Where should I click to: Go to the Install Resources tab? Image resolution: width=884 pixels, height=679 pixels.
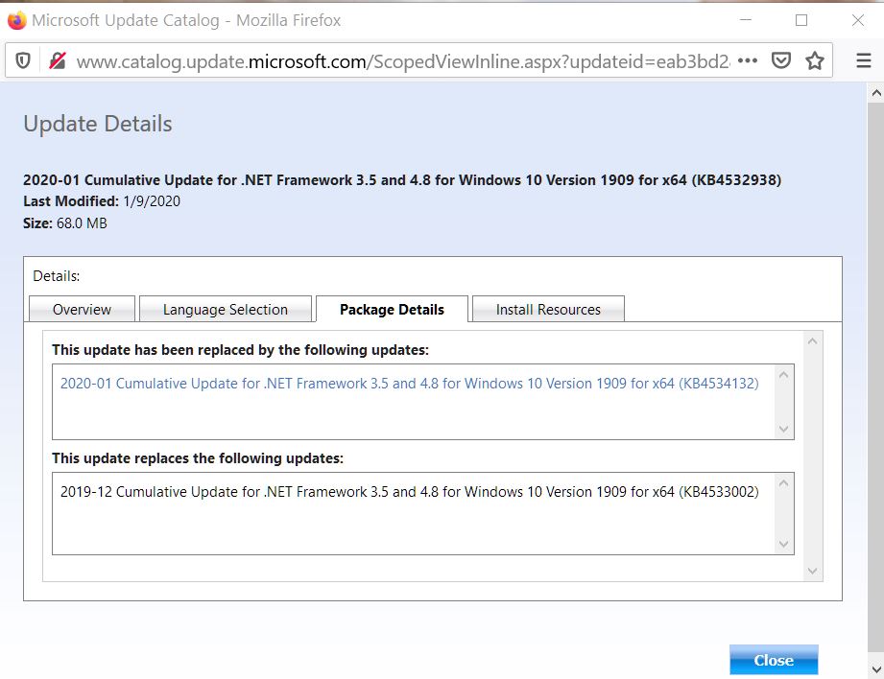pyautogui.click(x=548, y=309)
